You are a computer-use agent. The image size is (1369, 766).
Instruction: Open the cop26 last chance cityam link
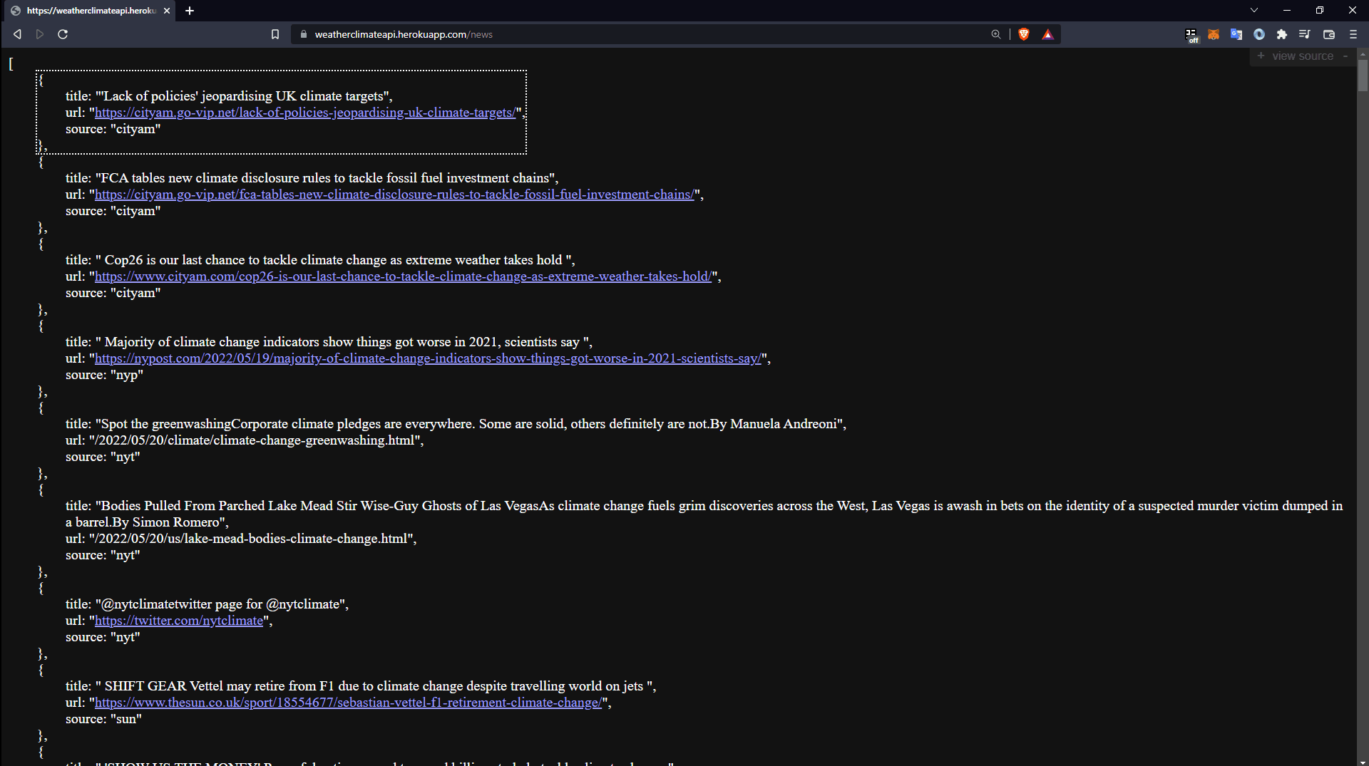coord(403,276)
